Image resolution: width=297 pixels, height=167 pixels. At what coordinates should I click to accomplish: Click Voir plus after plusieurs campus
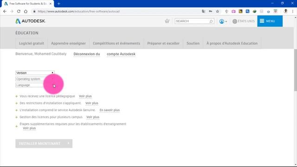93,117
